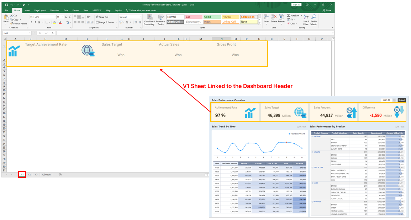Click the Refresh button on dashboard
Image resolution: width=411 pixels, height=220 pixels.
coord(401,100)
